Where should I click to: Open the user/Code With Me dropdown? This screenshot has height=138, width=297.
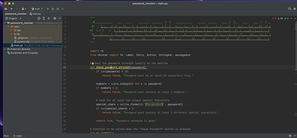(x=24, y=9)
